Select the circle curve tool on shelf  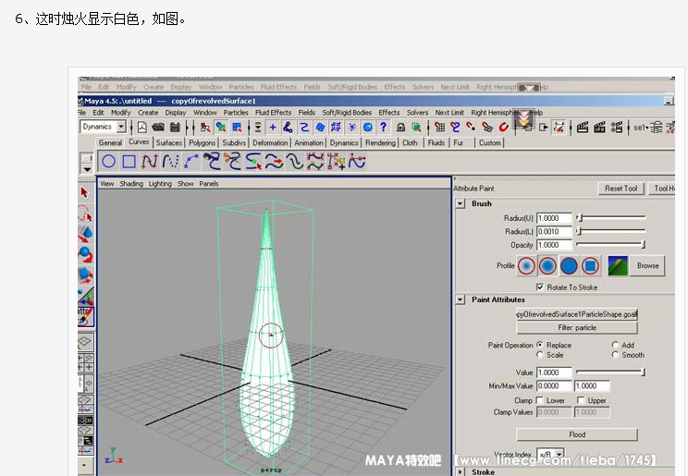(x=109, y=162)
